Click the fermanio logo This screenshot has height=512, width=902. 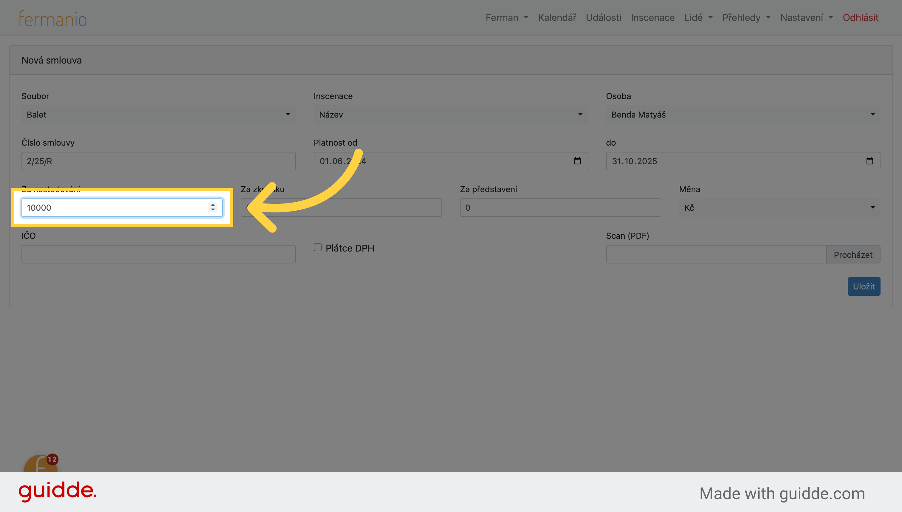[53, 18]
